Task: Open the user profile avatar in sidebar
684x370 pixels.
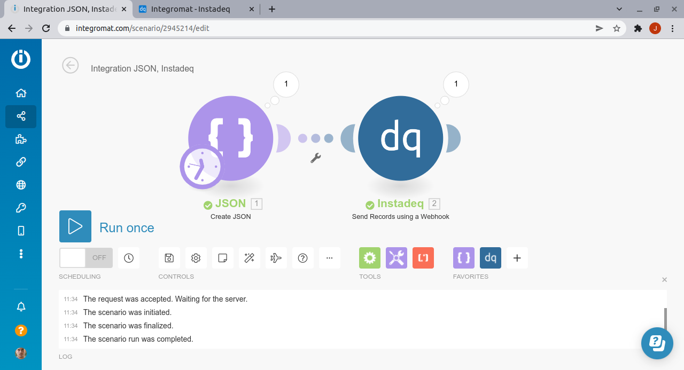Action: (21, 353)
